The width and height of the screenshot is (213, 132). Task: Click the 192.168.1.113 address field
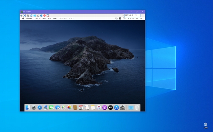click(x=132, y=16)
